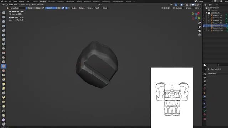
Task: Open the Brush settings dropdown
Action: coord(74,8)
